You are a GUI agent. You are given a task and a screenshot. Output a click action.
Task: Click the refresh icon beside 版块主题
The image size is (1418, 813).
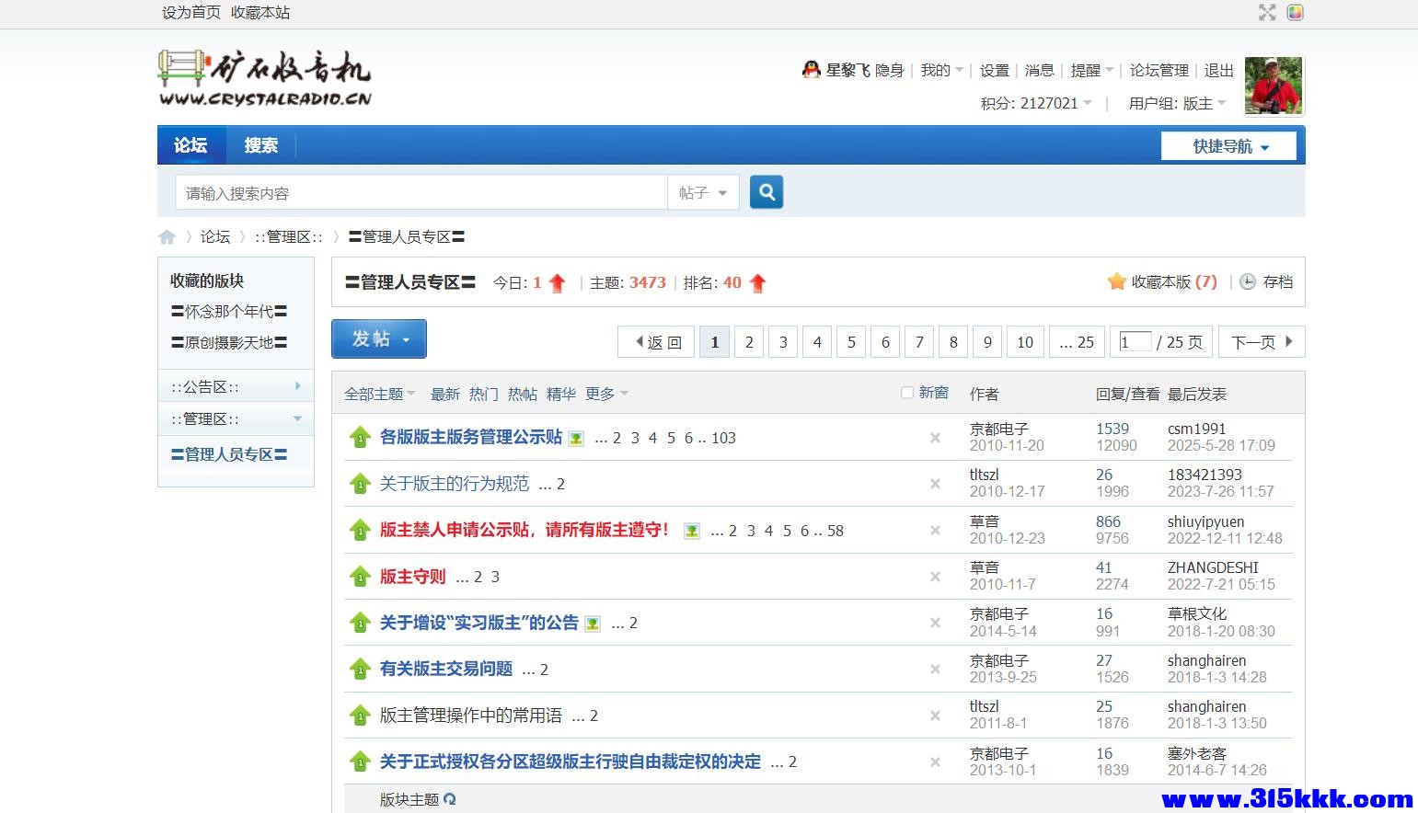(x=450, y=800)
